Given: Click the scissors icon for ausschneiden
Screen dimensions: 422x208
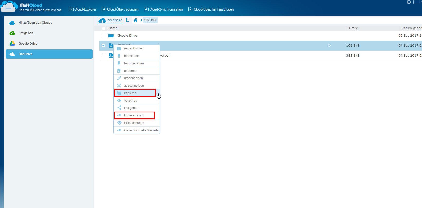Looking at the screenshot, I should point(119,86).
